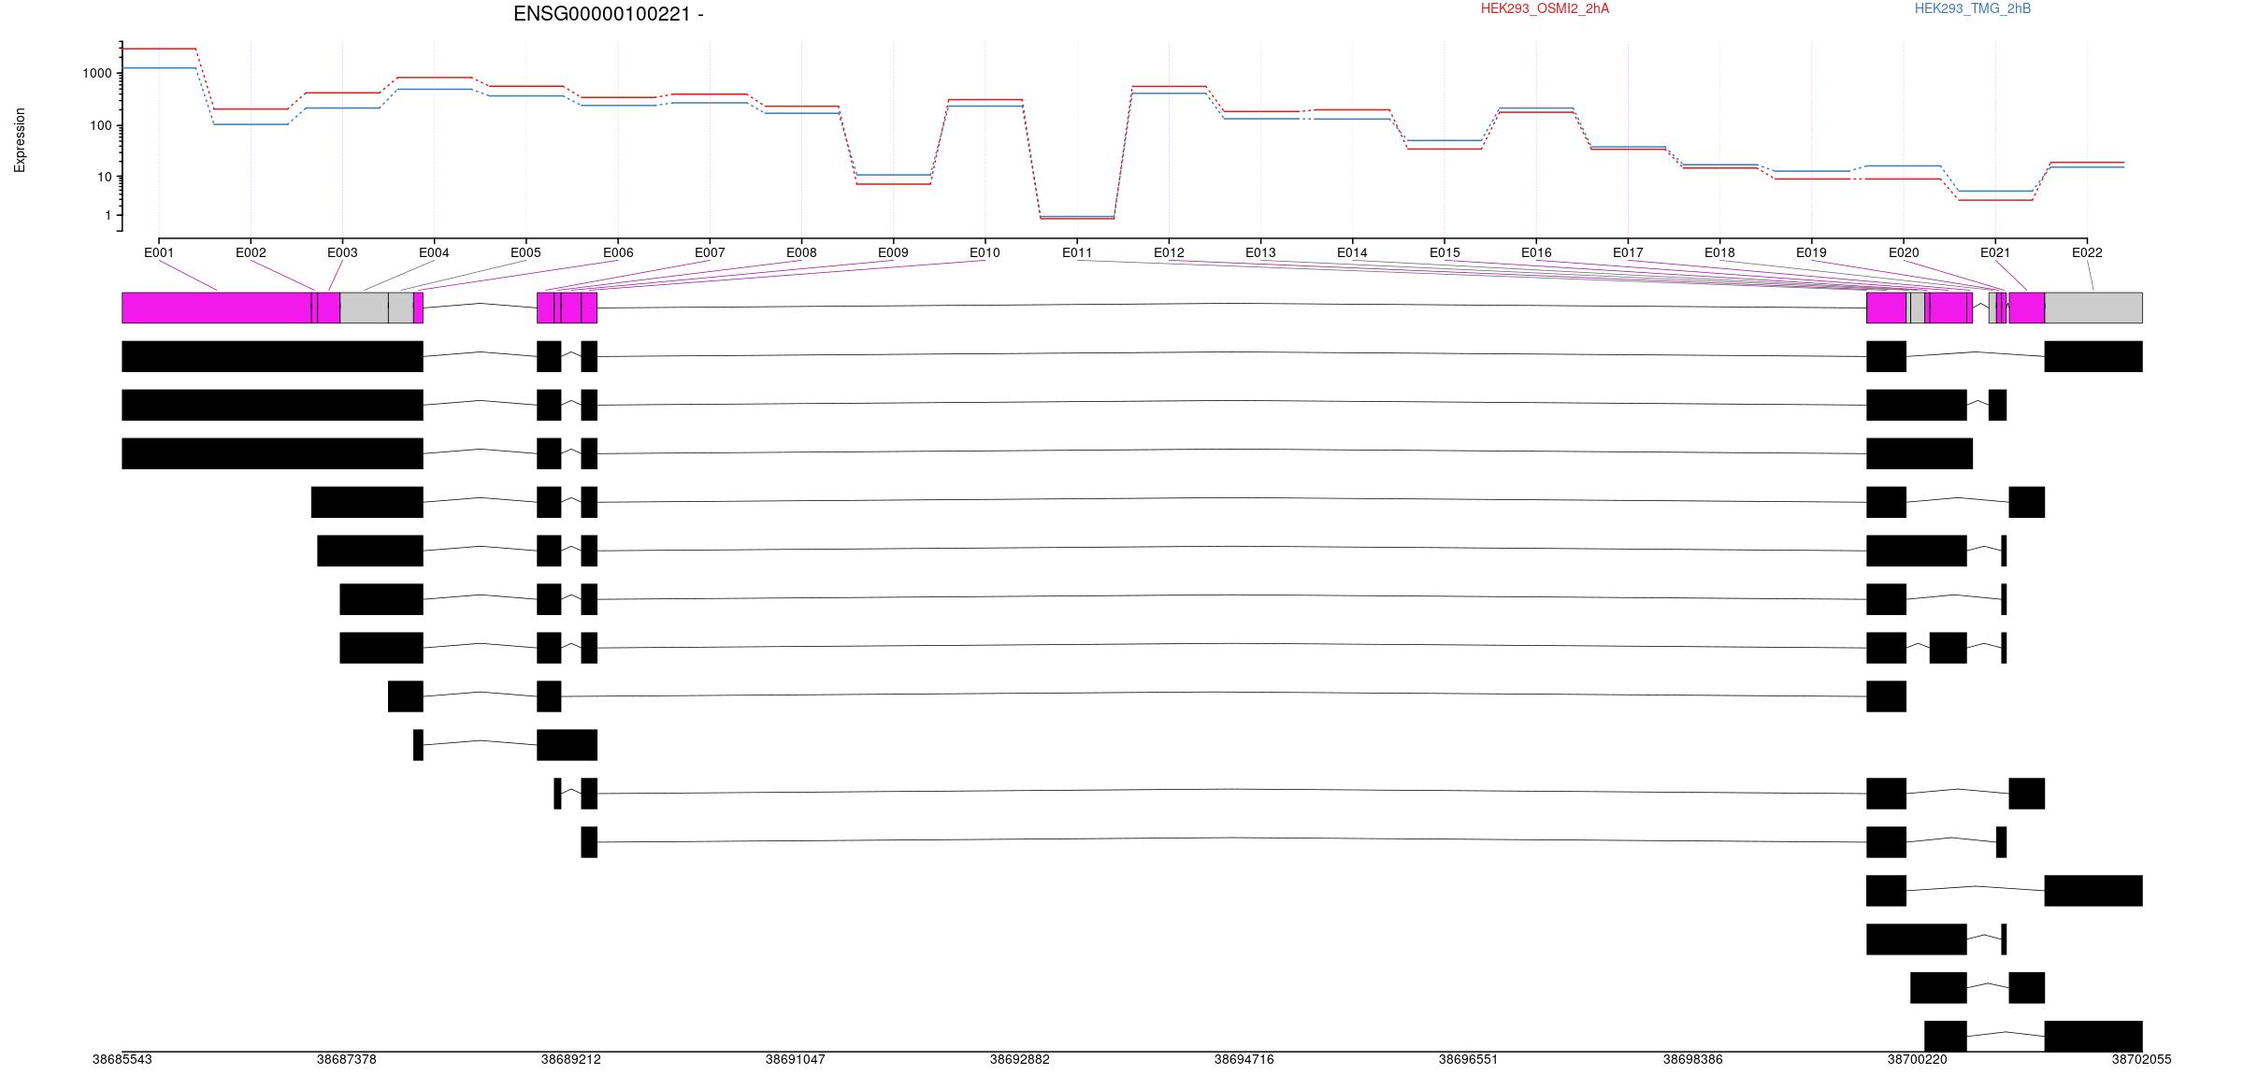
Task: Click exon label E011
Action: [1077, 252]
